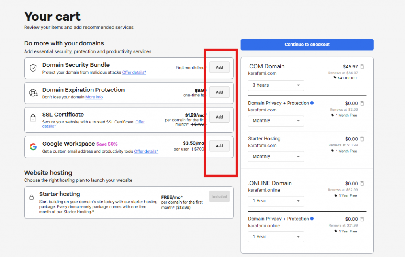Add Domain Security Bundle to cart
Screen dimensions: 405x257
point(219,68)
